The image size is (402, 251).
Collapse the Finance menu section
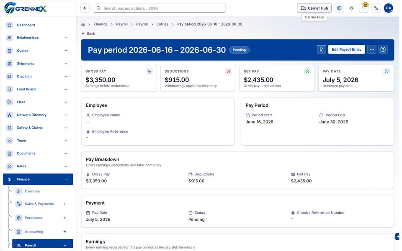66,179
